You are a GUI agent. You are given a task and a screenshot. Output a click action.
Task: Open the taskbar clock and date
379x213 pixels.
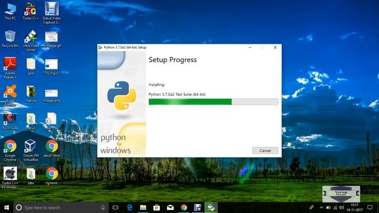355,208
